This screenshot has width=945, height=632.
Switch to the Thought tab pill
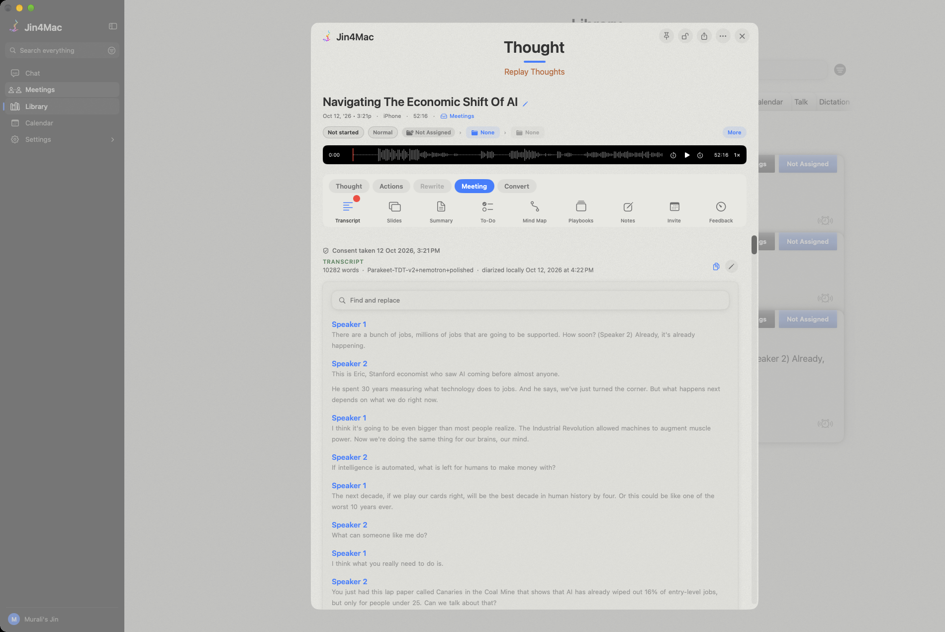[349, 187]
